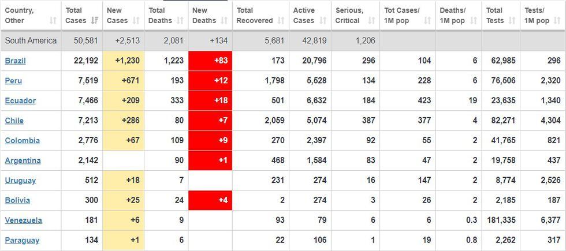The image size is (566, 251).
Task: Click the Argentina link
Action: tap(23, 160)
